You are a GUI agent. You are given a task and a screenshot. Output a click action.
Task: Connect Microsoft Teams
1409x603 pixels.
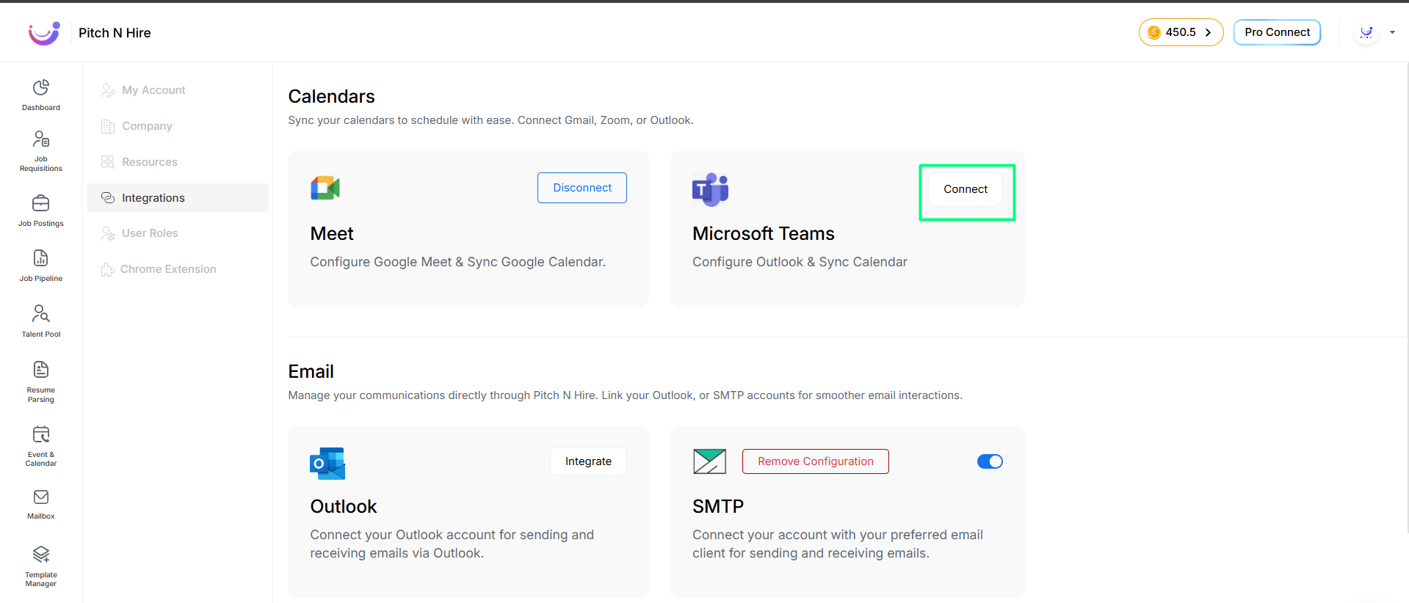tap(966, 189)
